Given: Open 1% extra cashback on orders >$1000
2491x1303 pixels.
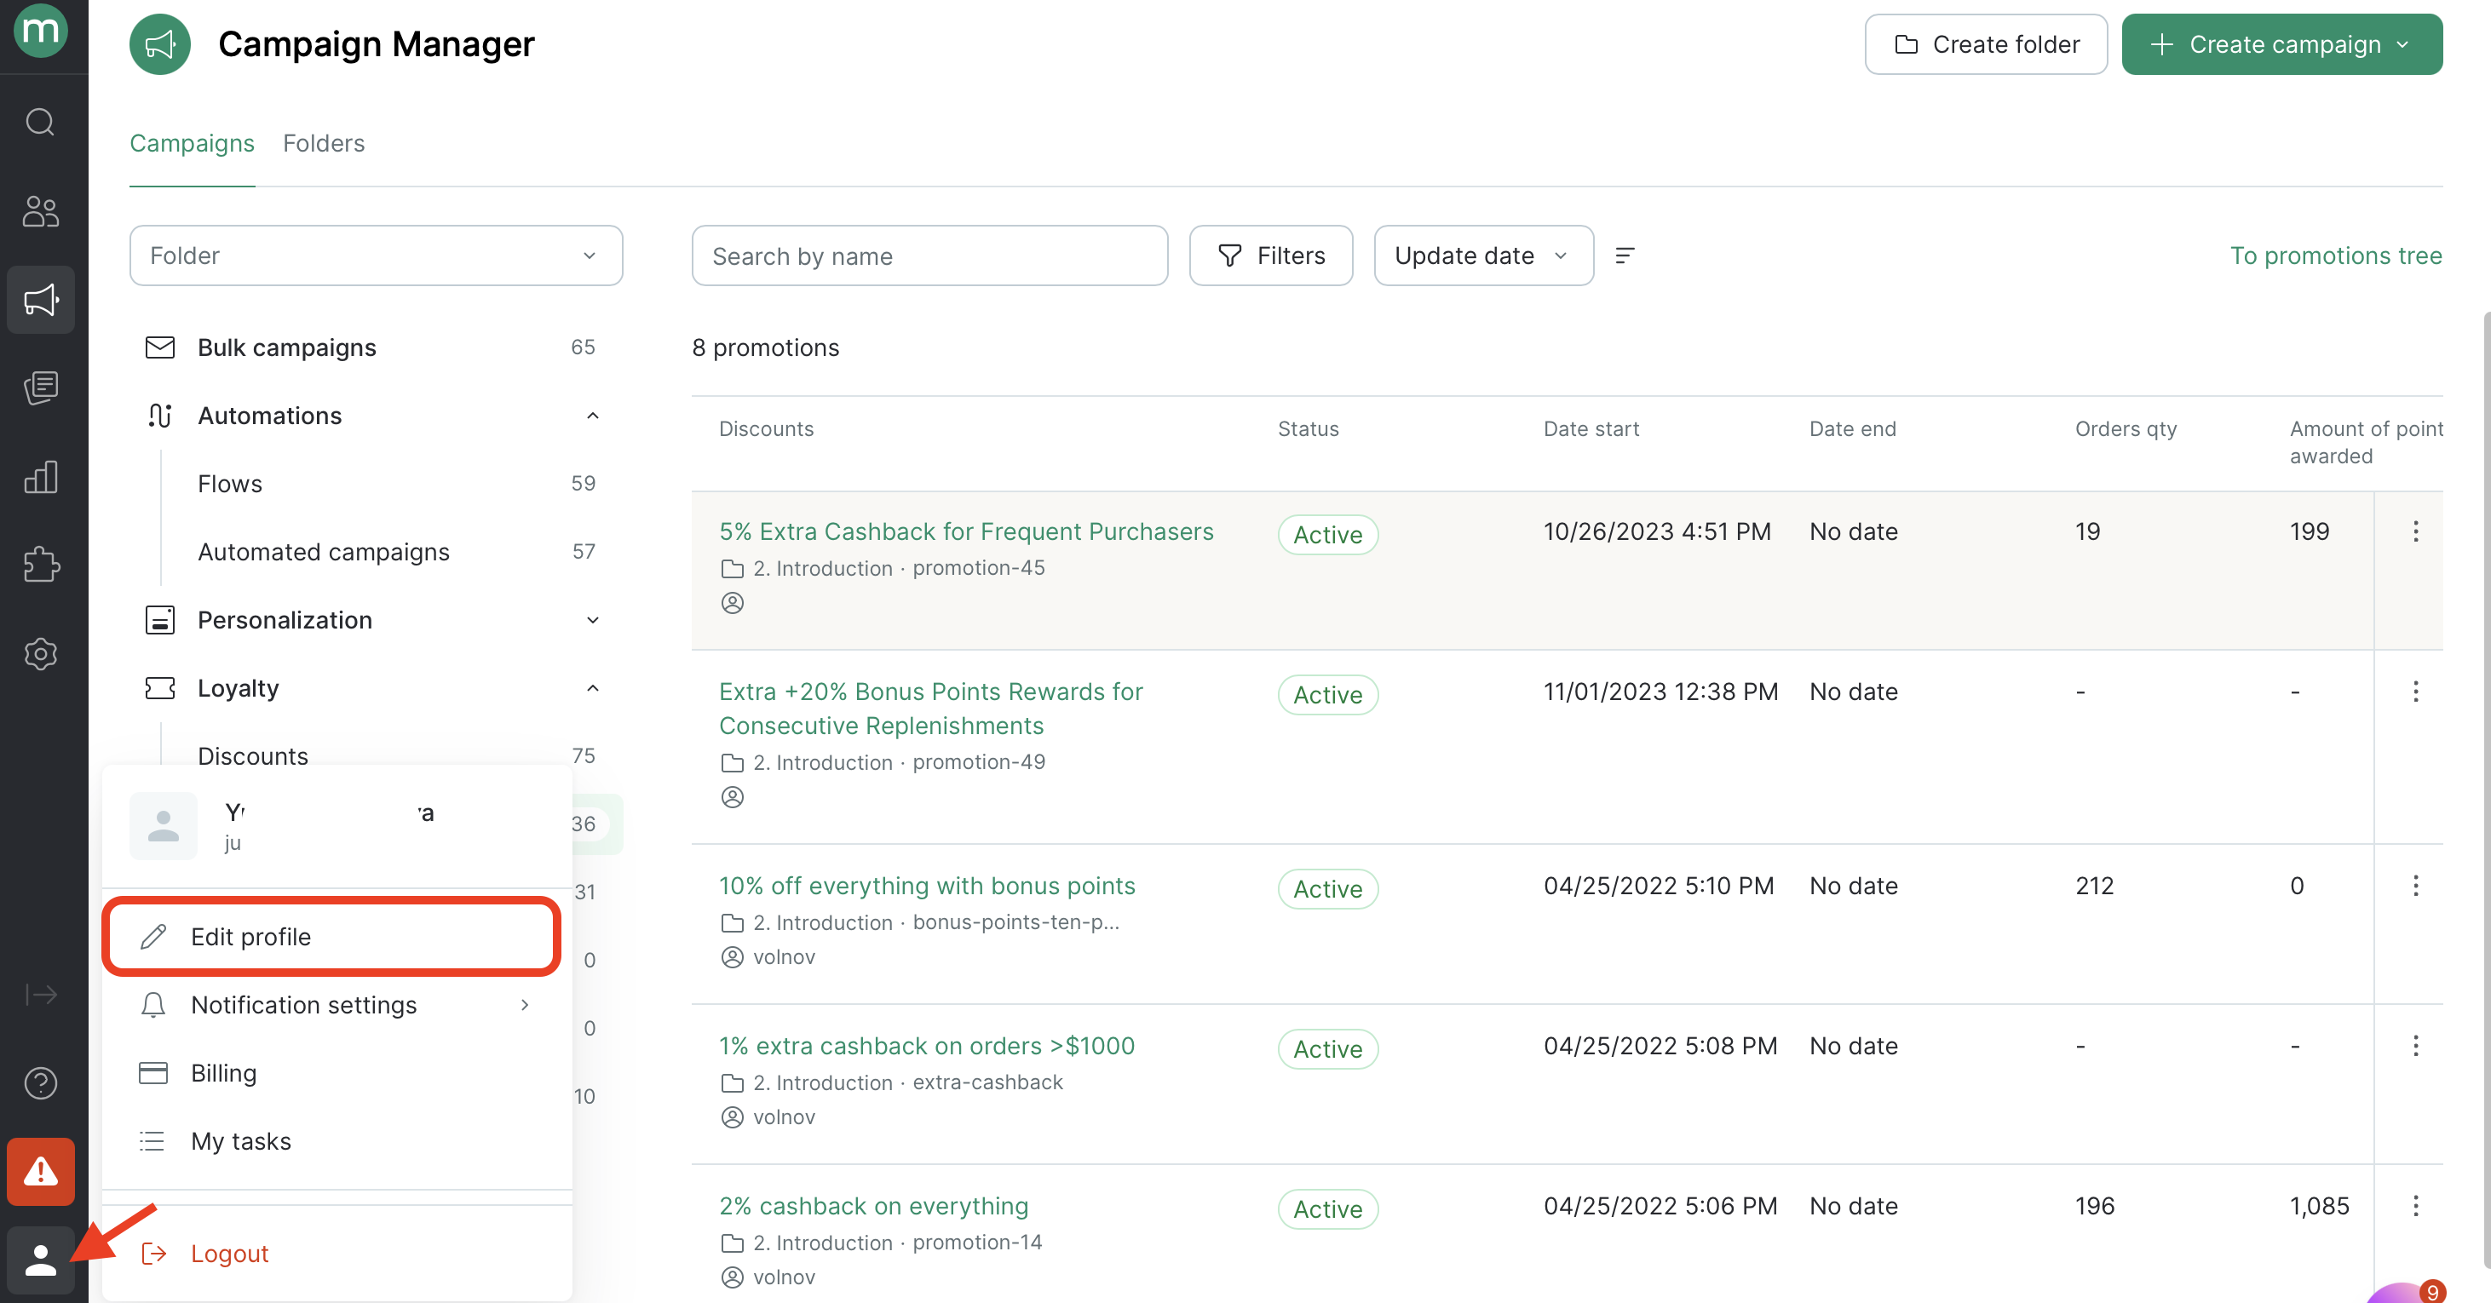Looking at the screenshot, I should (926, 1046).
